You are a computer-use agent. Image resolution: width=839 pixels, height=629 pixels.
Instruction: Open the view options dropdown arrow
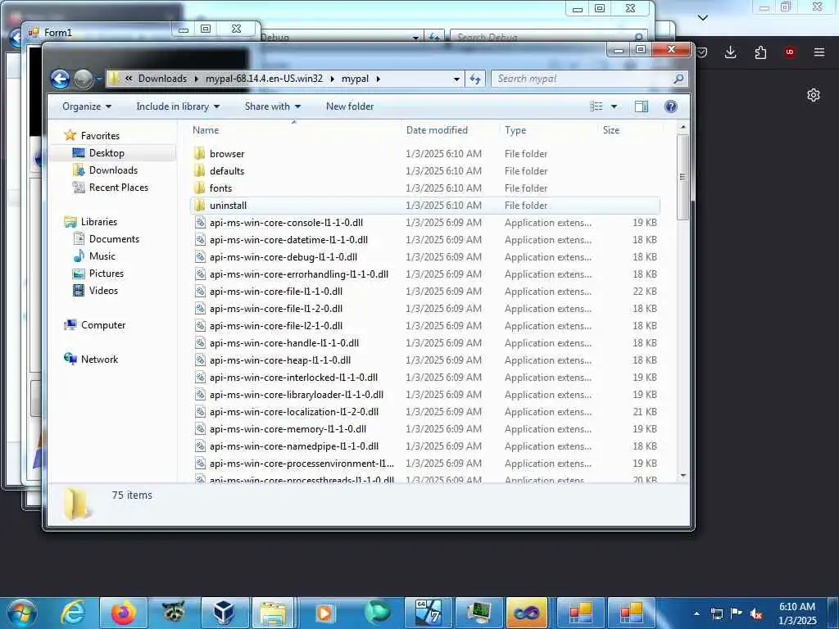click(x=614, y=106)
